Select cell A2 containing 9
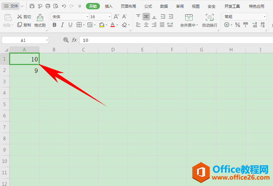273x186 pixels. tap(24, 71)
